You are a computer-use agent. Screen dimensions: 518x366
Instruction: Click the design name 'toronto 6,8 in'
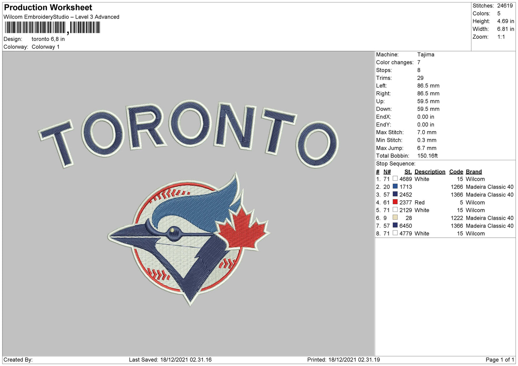[48, 39]
